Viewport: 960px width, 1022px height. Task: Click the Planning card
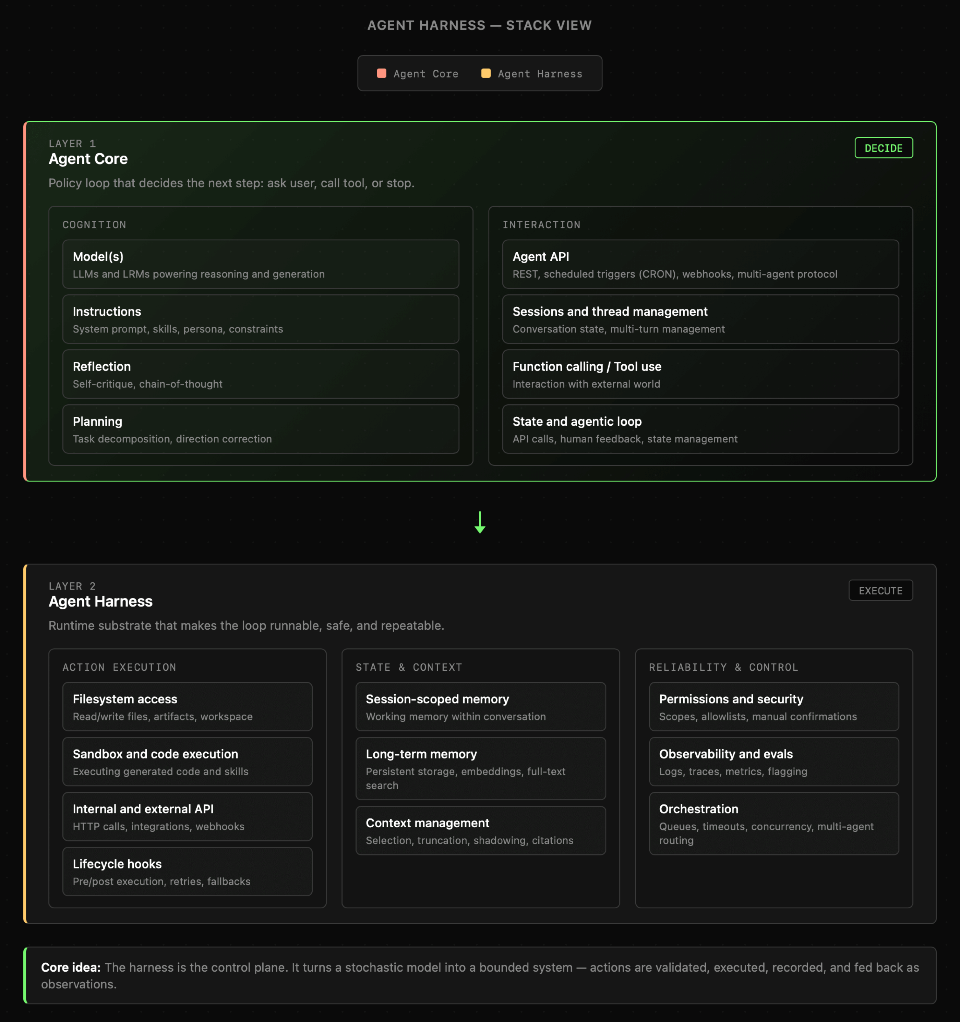click(261, 429)
